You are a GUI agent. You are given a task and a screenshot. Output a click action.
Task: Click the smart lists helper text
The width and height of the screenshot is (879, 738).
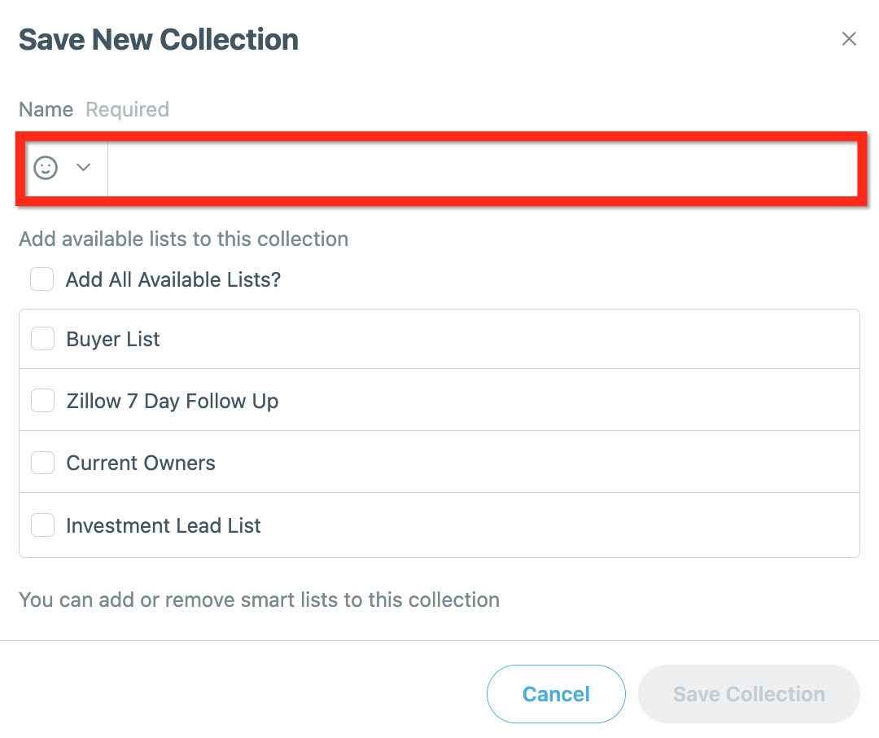259,600
